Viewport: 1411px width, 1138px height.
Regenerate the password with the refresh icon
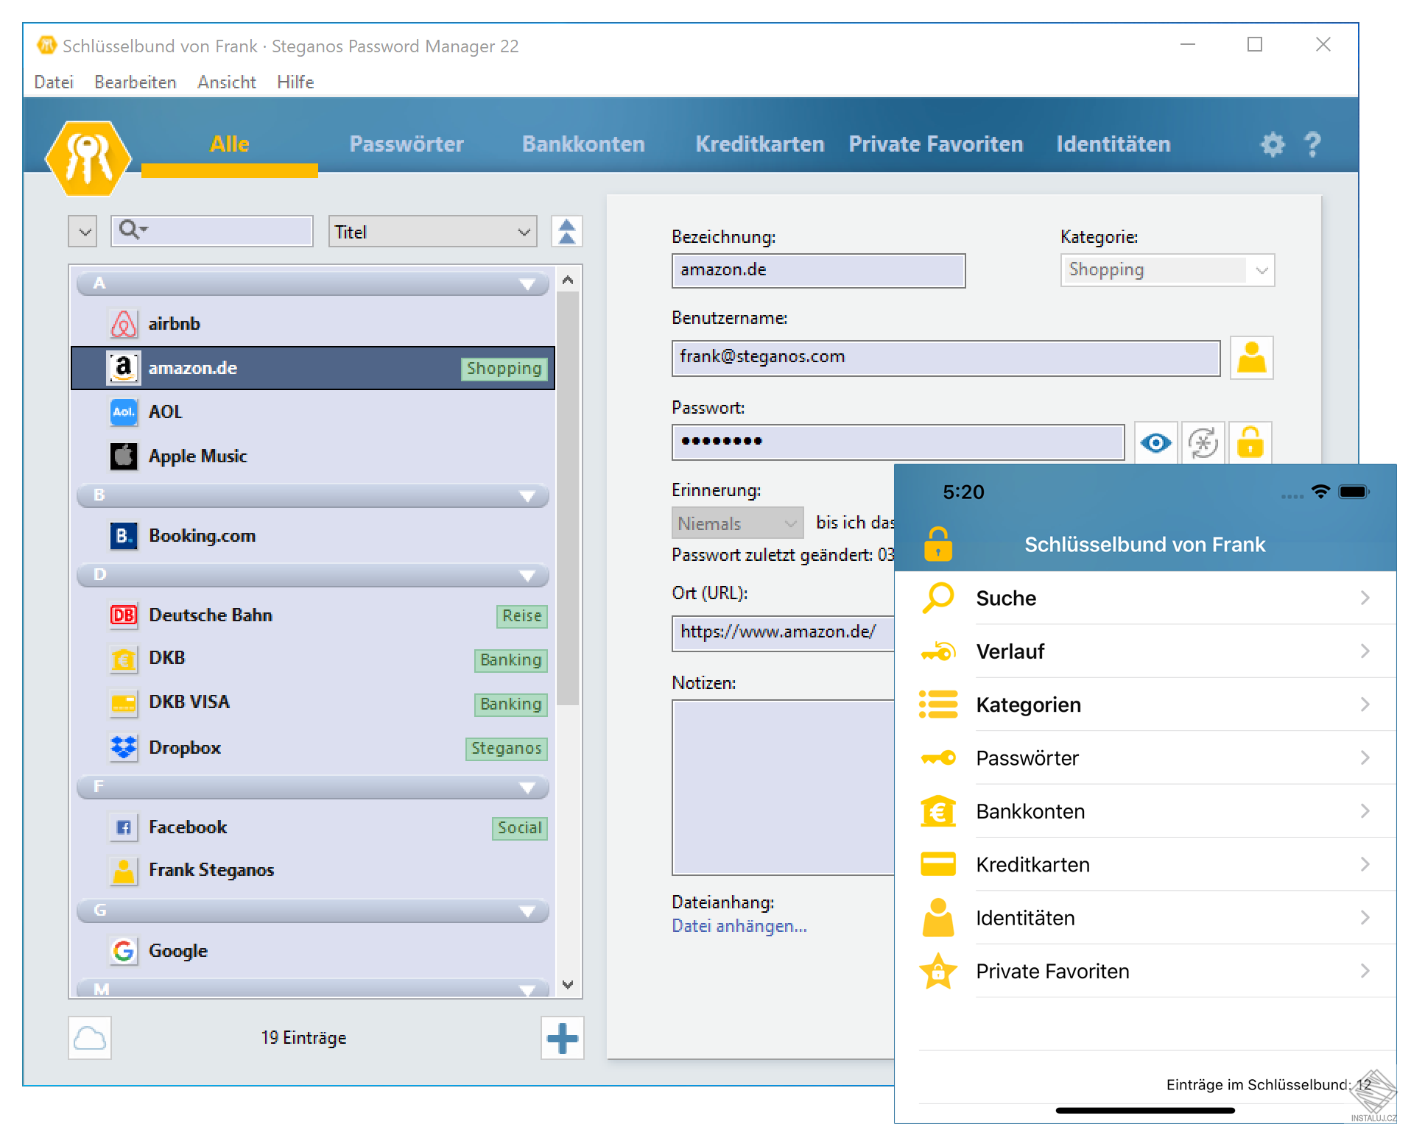click(1202, 442)
